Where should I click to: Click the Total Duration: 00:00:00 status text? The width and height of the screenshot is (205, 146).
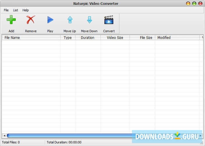pyautogui.click(x=64, y=142)
